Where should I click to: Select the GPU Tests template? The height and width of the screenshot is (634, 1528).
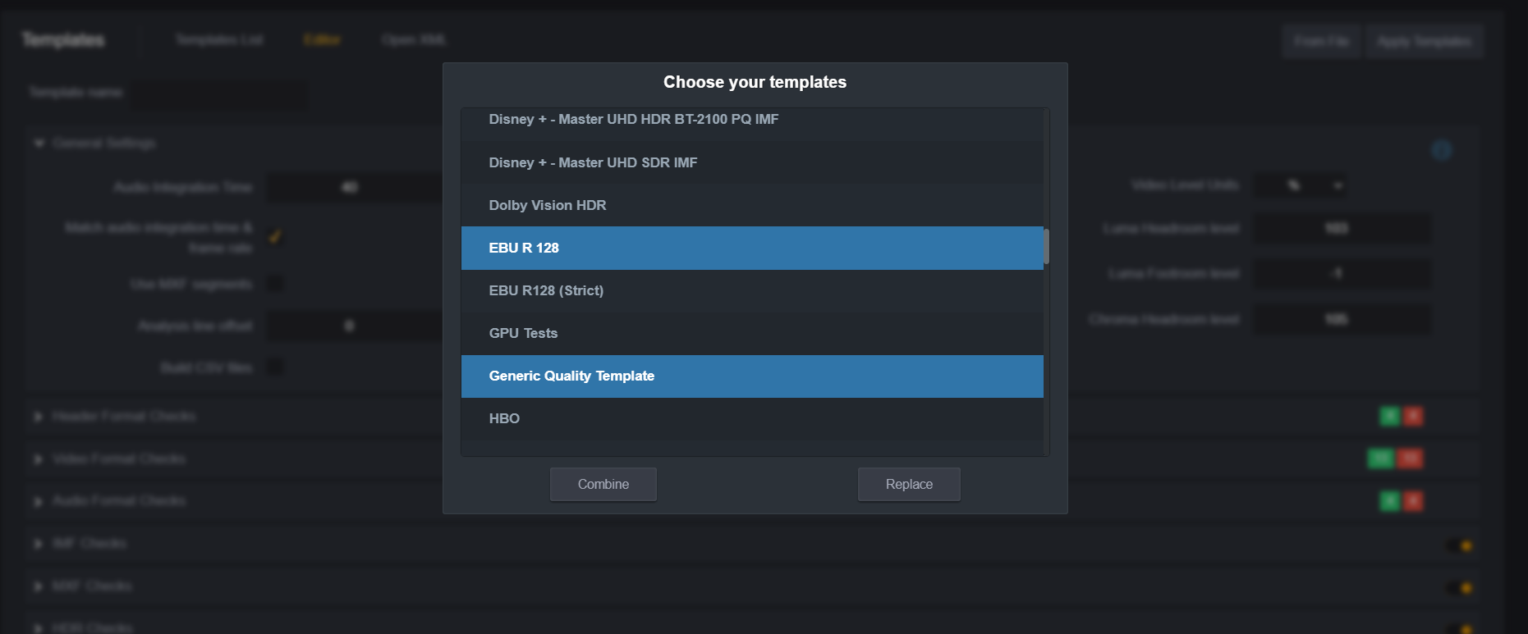pyautogui.click(x=752, y=333)
